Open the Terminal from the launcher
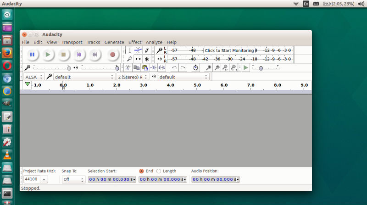The height and width of the screenshot is (205, 367). click(7, 194)
